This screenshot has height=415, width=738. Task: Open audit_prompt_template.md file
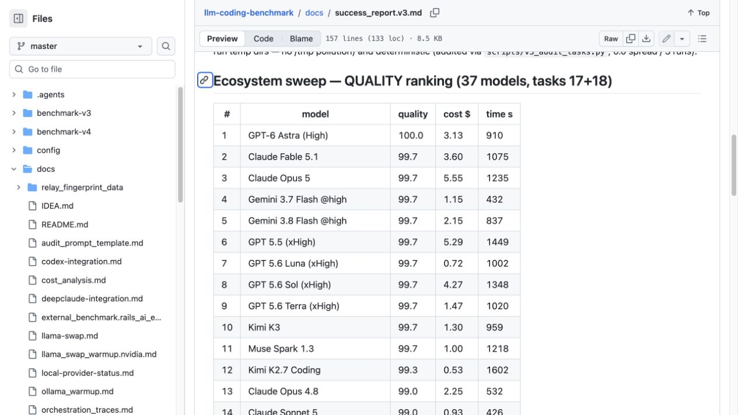click(92, 243)
